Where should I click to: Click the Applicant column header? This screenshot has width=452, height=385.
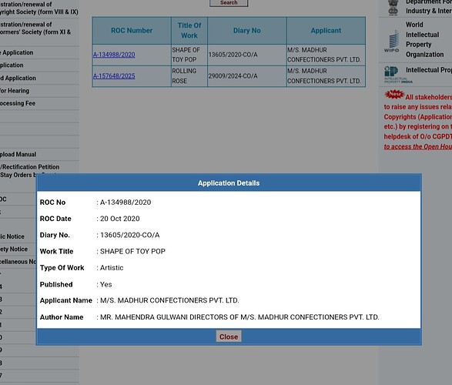point(326,31)
